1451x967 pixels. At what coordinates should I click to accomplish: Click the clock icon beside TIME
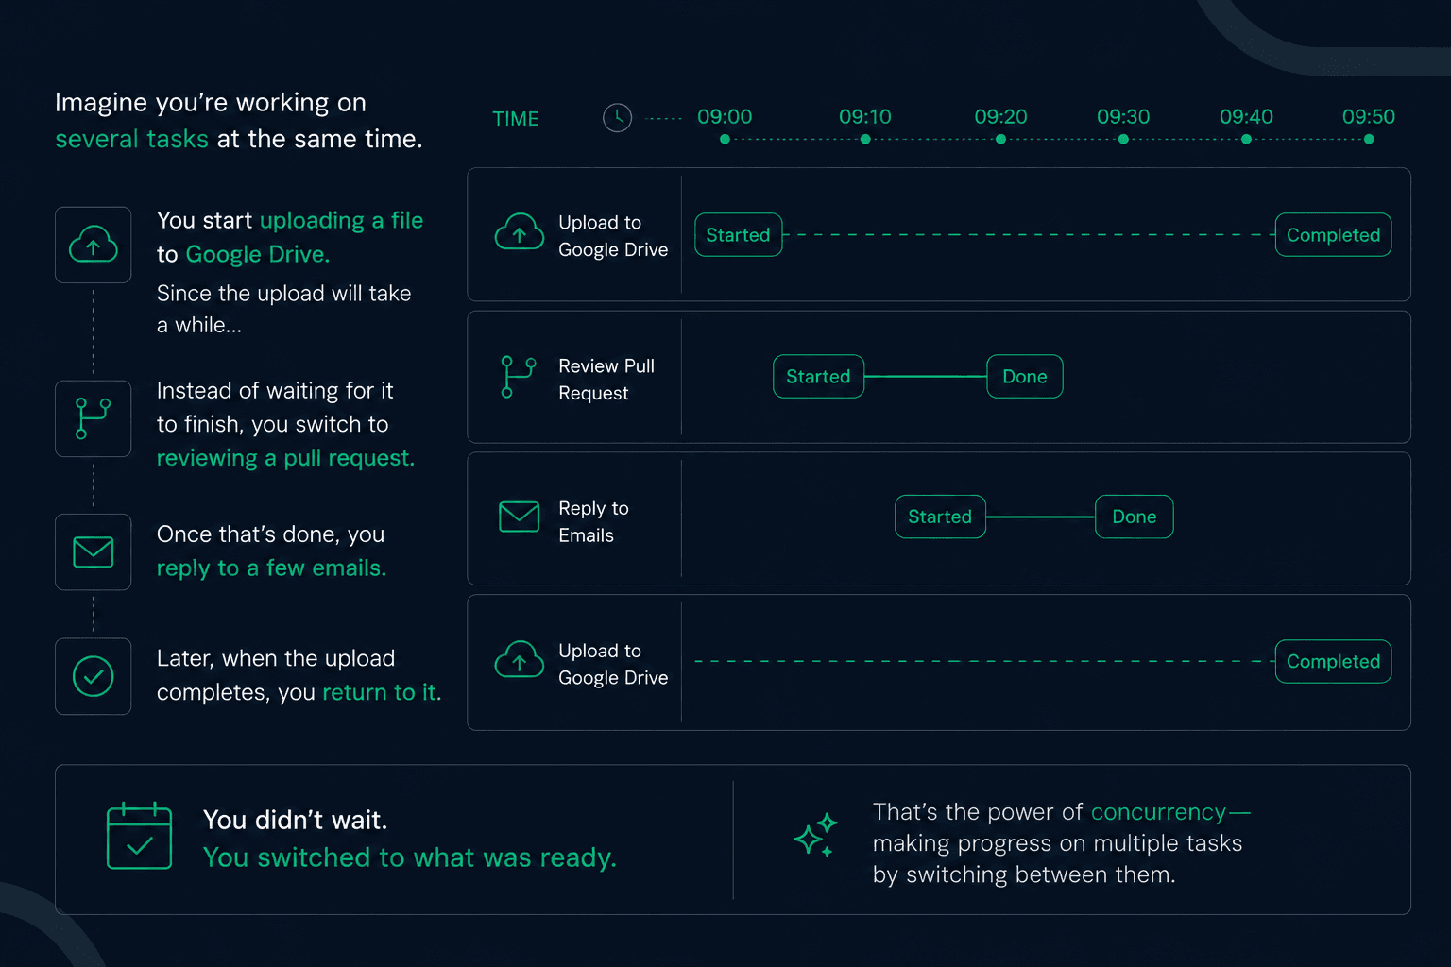(617, 118)
